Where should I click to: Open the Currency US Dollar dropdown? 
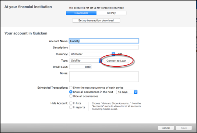pyautogui.click(x=92, y=54)
